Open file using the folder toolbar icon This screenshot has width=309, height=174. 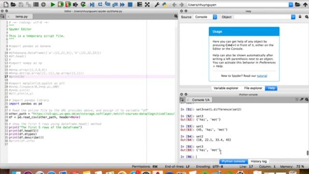point(13,4)
